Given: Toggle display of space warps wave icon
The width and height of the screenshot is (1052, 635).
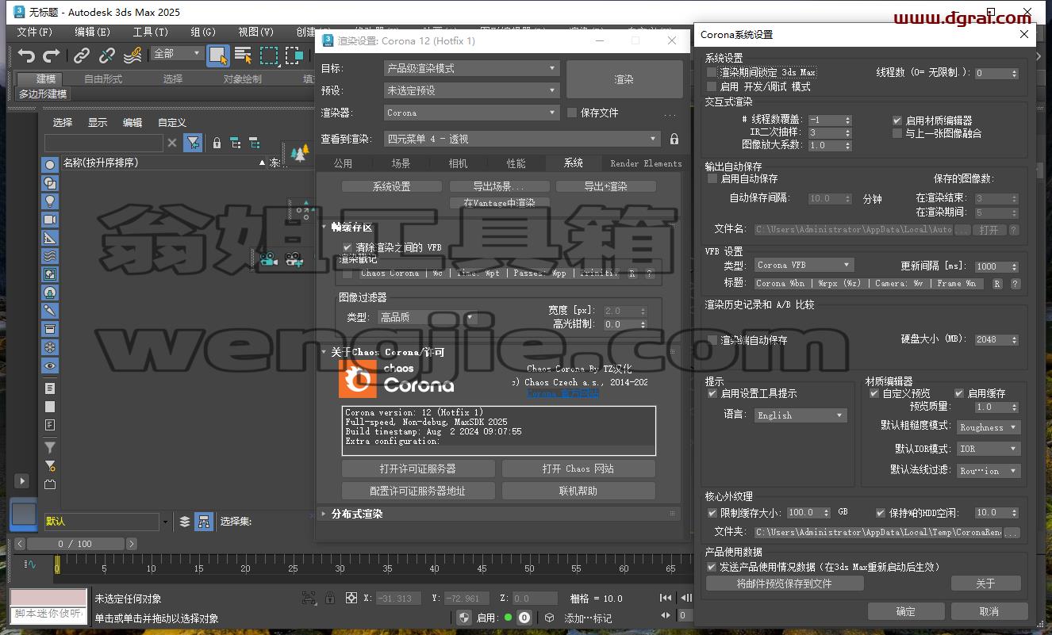Looking at the screenshot, I should click(50, 256).
